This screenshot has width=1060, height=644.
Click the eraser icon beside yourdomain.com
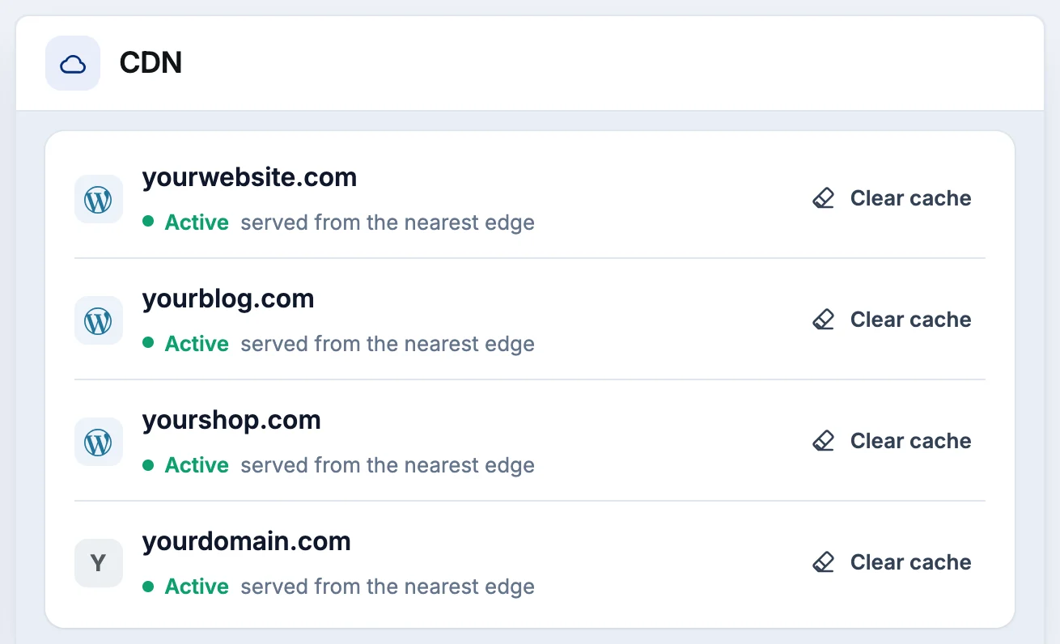pyautogui.click(x=823, y=562)
